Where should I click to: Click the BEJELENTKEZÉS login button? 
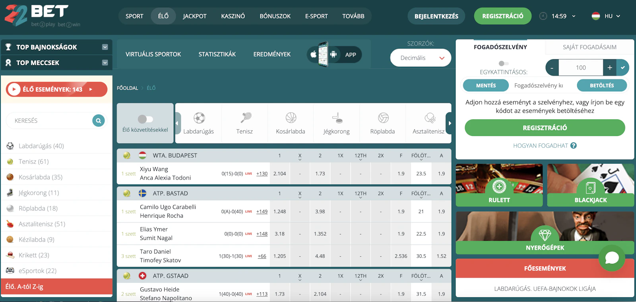[x=436, y=16]
